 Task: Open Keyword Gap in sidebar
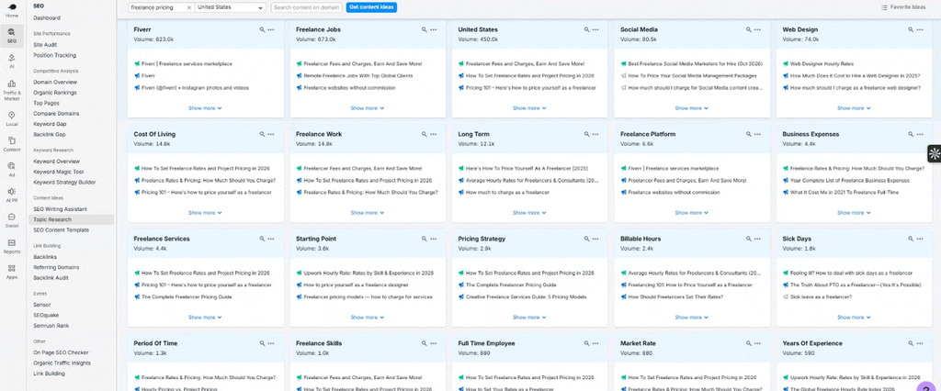50,124
